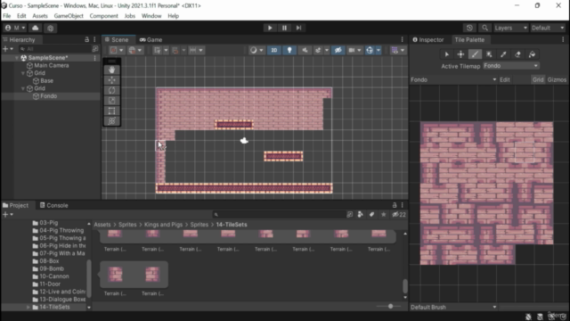Viewport: 570px width, 321px height.
Task: Click Kings and Pigs in breadcrumb
Action: pyautogui.click(x=163, y=225)
